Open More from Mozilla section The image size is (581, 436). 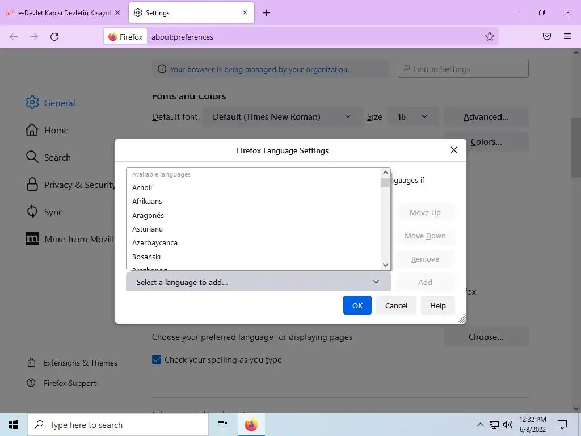(70, 239)
